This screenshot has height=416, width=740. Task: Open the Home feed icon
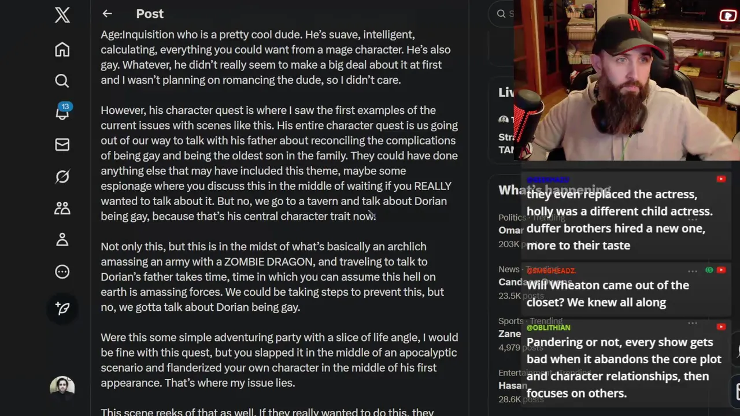click(x=62, y=50)
